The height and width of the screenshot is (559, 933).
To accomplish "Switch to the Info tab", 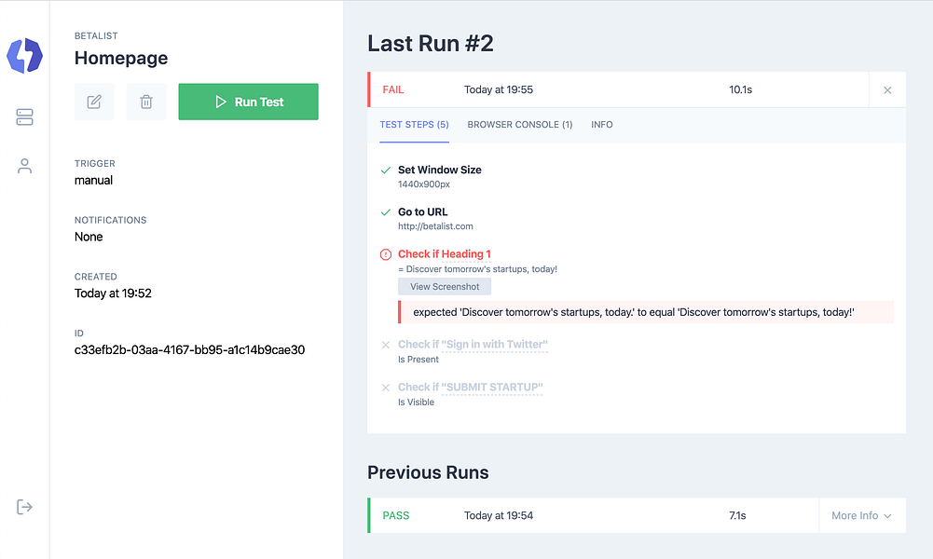I will (601, 124).
